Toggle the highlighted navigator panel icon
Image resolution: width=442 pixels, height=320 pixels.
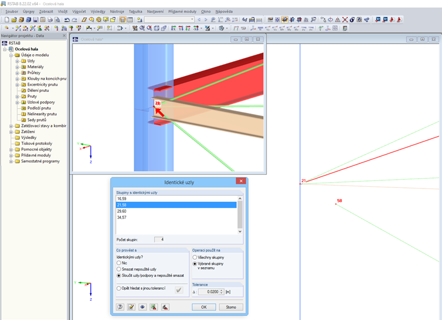point(123,19)
